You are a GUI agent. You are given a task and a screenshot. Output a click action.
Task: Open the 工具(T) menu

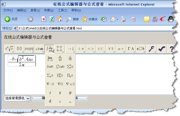(x=62, y=10)
